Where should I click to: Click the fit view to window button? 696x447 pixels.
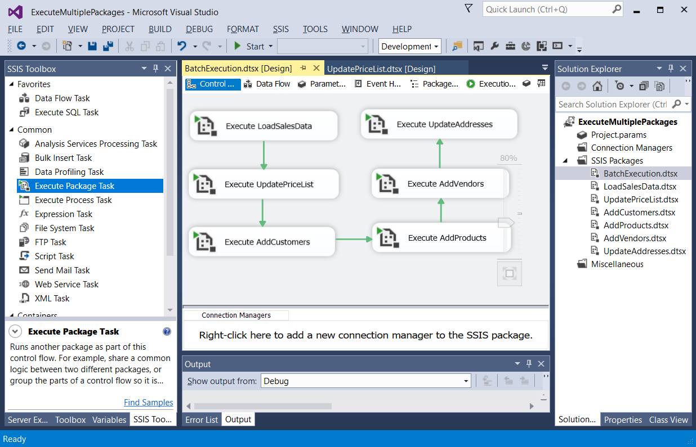coord(510,273)
